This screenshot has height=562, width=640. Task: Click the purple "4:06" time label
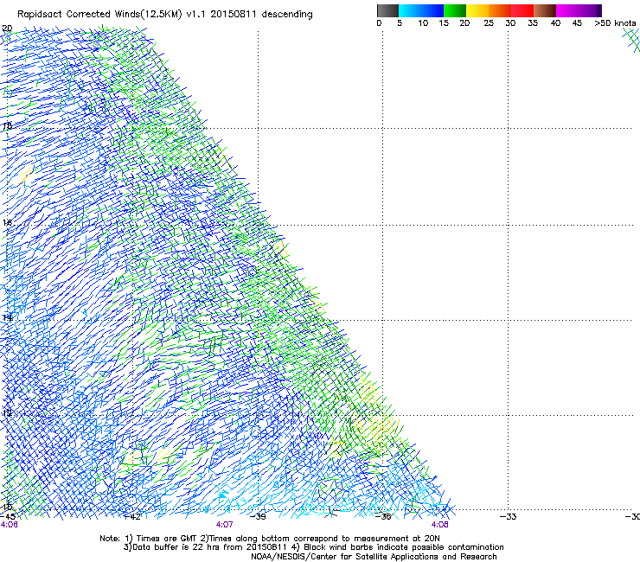pyautogui.click(x=9, y=525)
